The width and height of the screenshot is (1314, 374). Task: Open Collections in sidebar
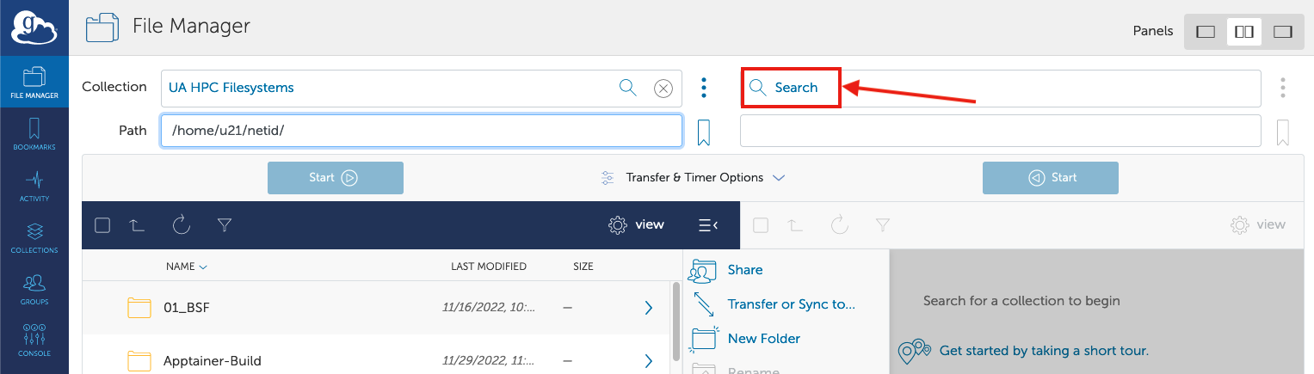point(34,237)
